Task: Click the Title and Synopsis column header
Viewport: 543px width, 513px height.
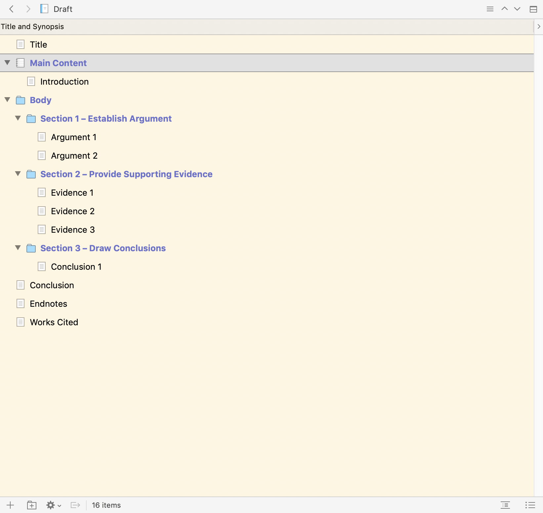Action: tap(32, 26)
